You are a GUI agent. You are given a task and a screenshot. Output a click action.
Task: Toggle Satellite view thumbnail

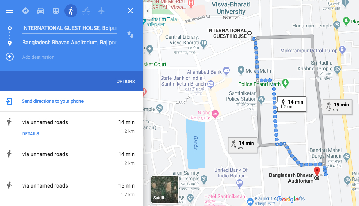(165, 189)
